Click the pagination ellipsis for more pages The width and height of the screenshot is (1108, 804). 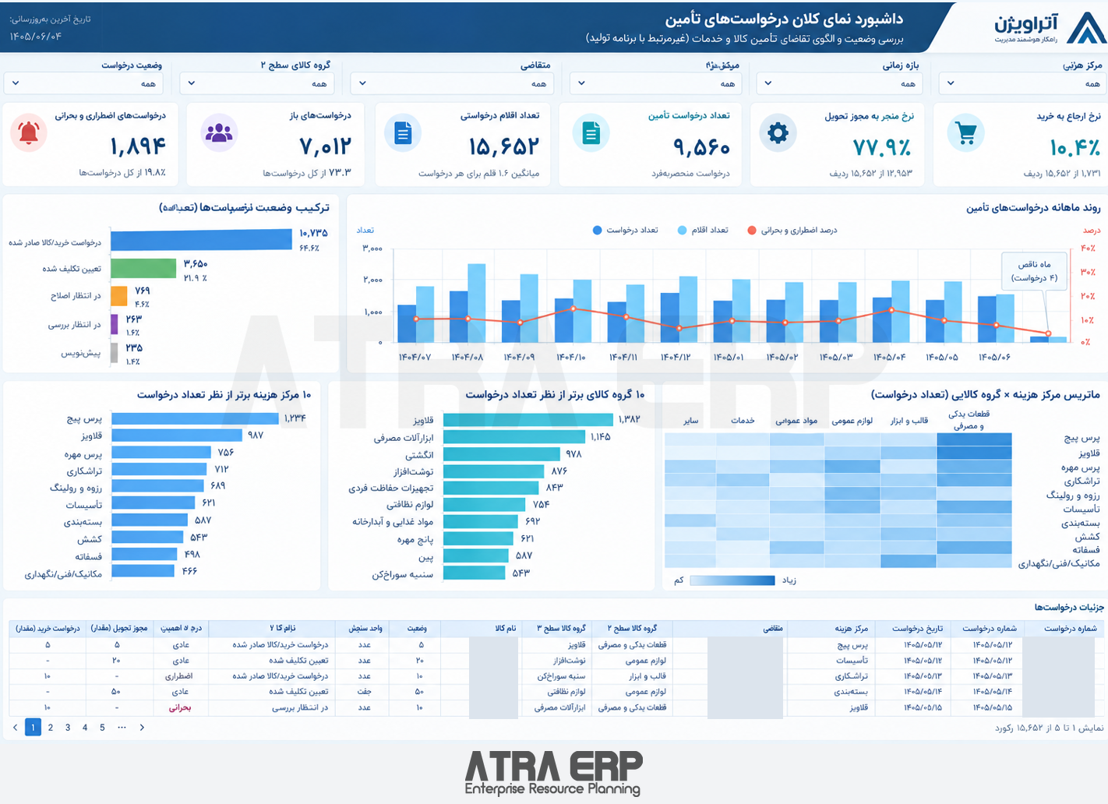[122, 728]
